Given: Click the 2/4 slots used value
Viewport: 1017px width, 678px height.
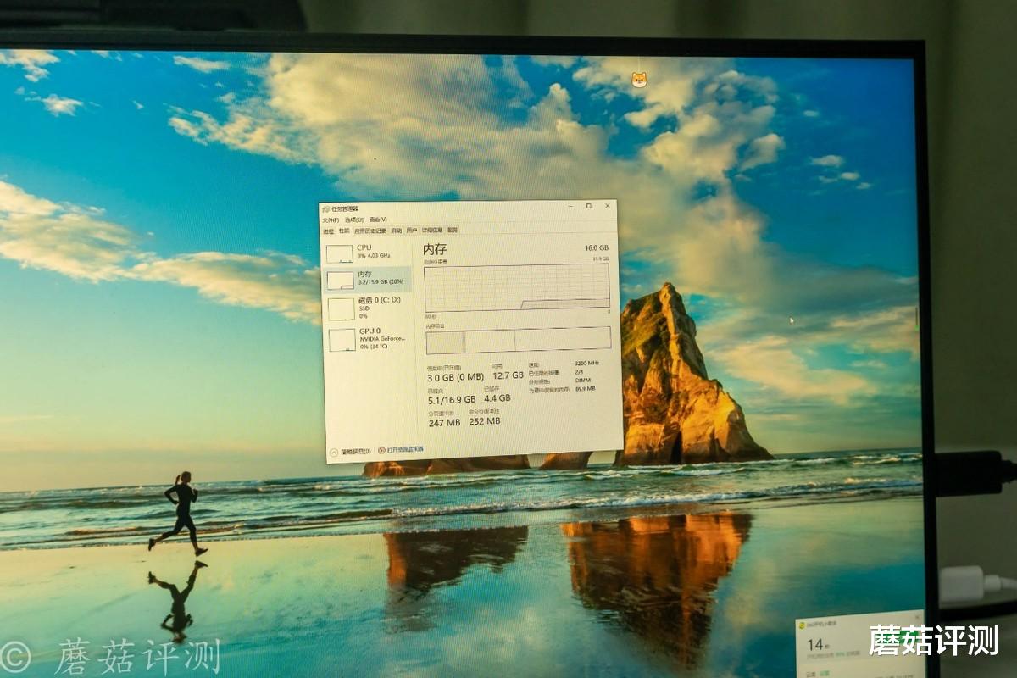Looking at the screenshot, I should (x=580, y=371).
